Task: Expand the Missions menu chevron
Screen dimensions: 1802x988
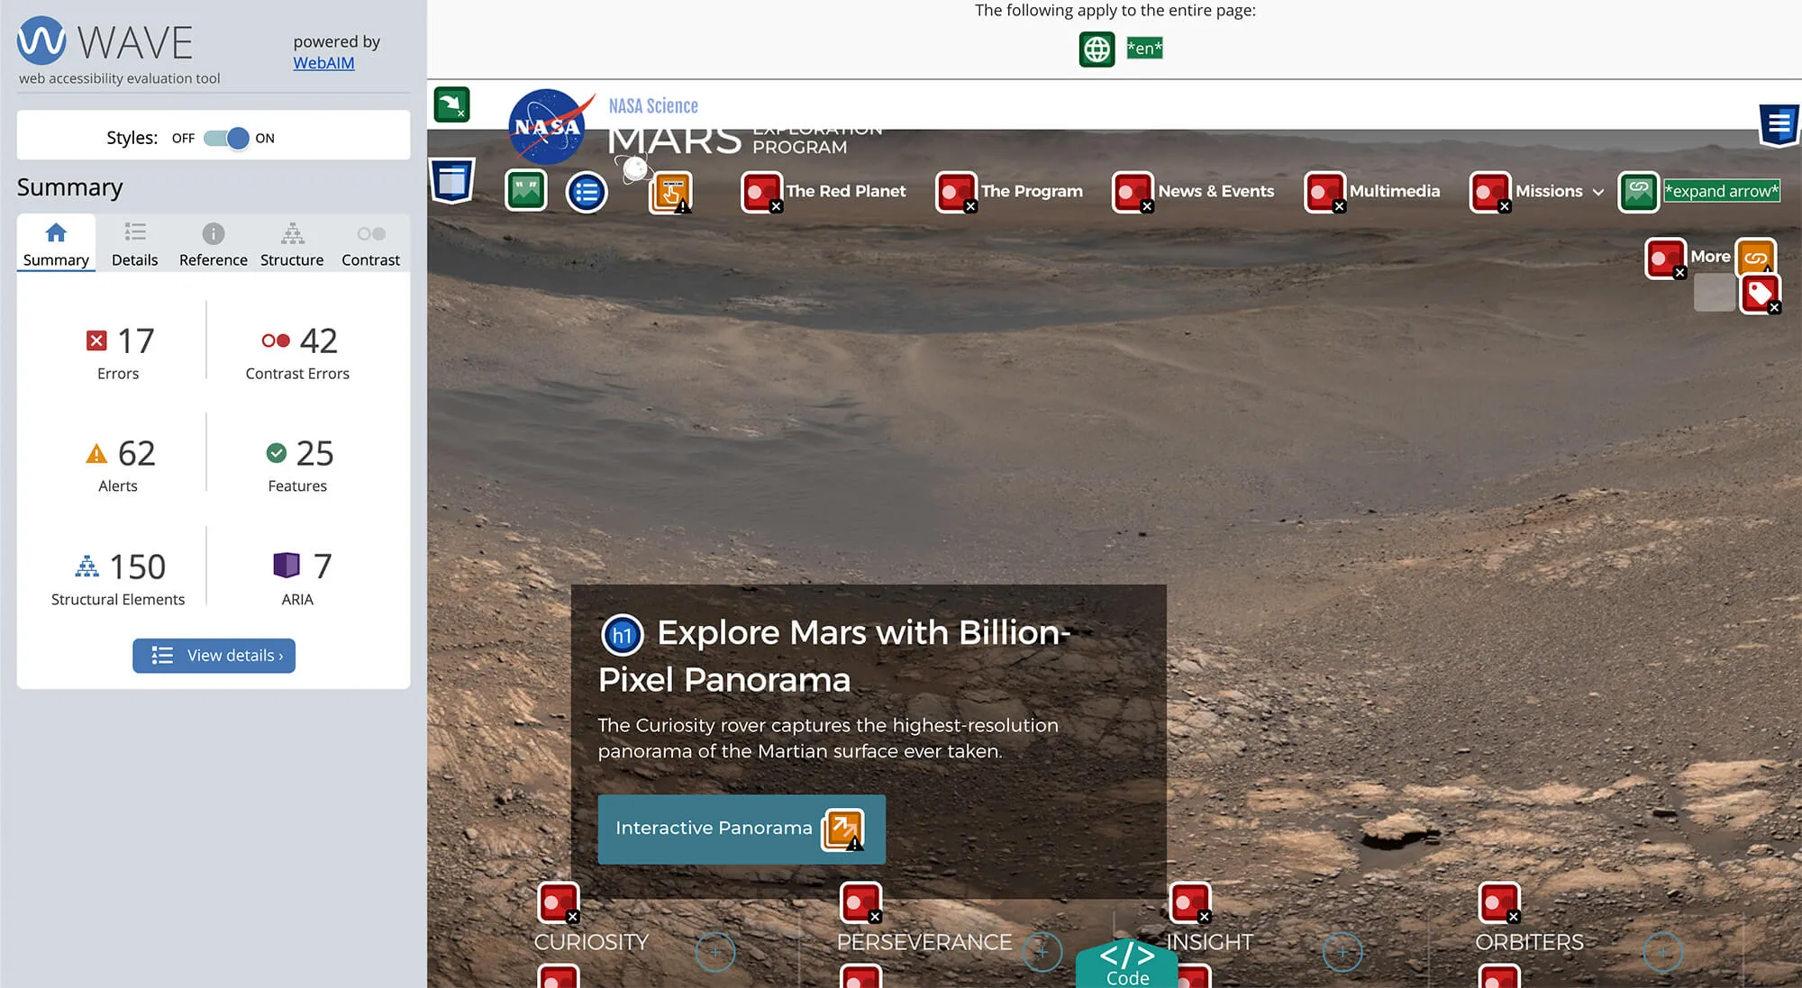Action: point(1598,192)
